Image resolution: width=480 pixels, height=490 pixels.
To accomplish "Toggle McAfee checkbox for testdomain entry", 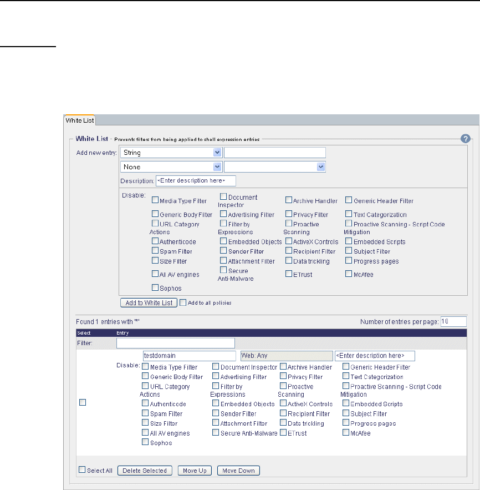I will point(346,432).
